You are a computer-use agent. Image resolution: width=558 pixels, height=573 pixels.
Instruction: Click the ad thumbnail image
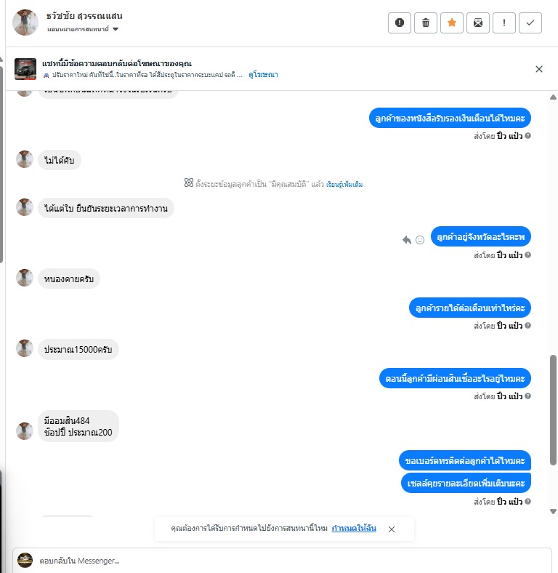[x=25, y=68]
